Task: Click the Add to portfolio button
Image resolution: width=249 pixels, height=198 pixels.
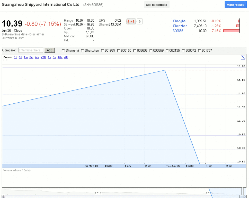Action: (x=156, y=5)
